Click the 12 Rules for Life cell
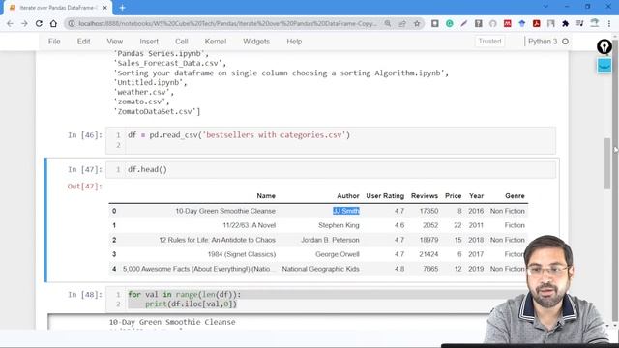This screenshot has width=619, height=348. pos(217,240)
